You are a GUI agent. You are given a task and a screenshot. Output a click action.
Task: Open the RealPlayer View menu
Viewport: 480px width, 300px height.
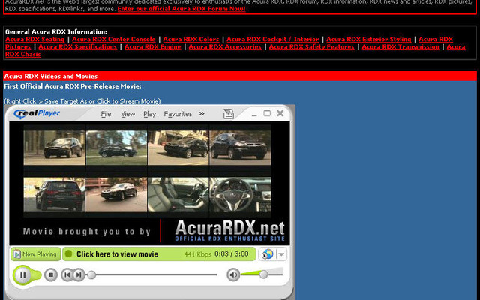coord(128,114)
